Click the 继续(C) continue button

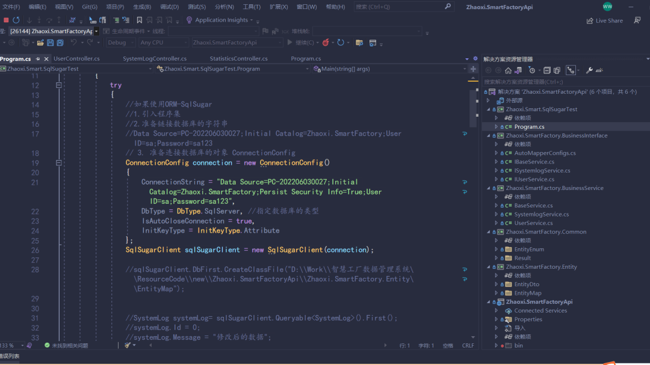(300, 42)
